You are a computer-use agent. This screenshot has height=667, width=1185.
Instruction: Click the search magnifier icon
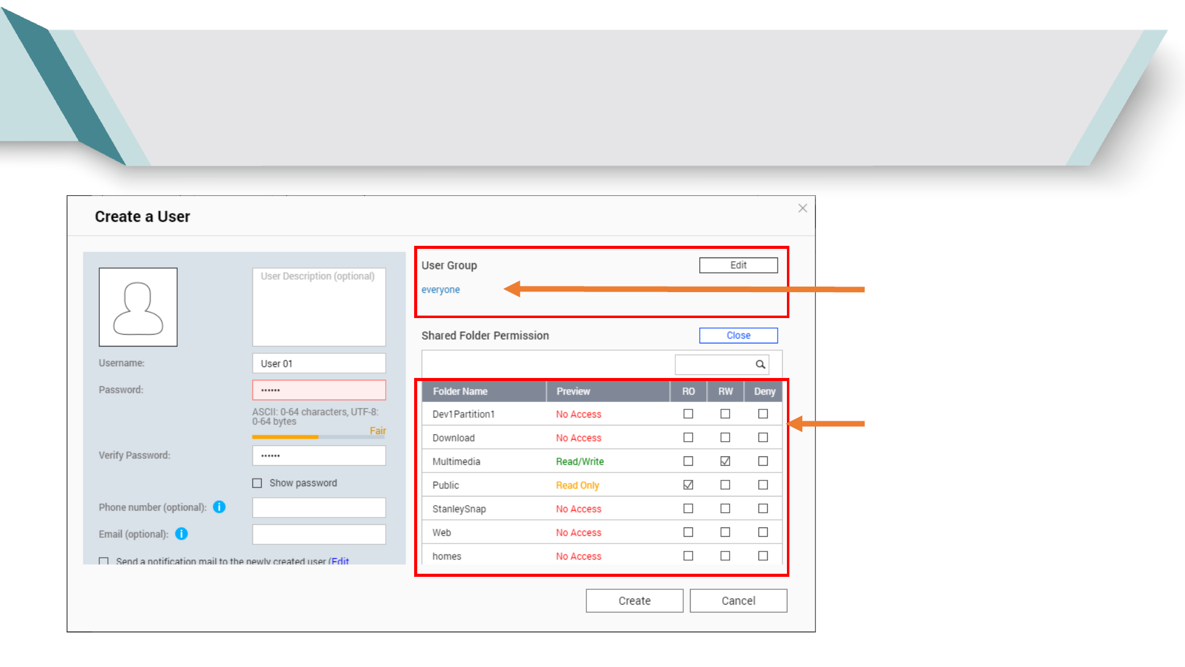click(x=760, y=364)
